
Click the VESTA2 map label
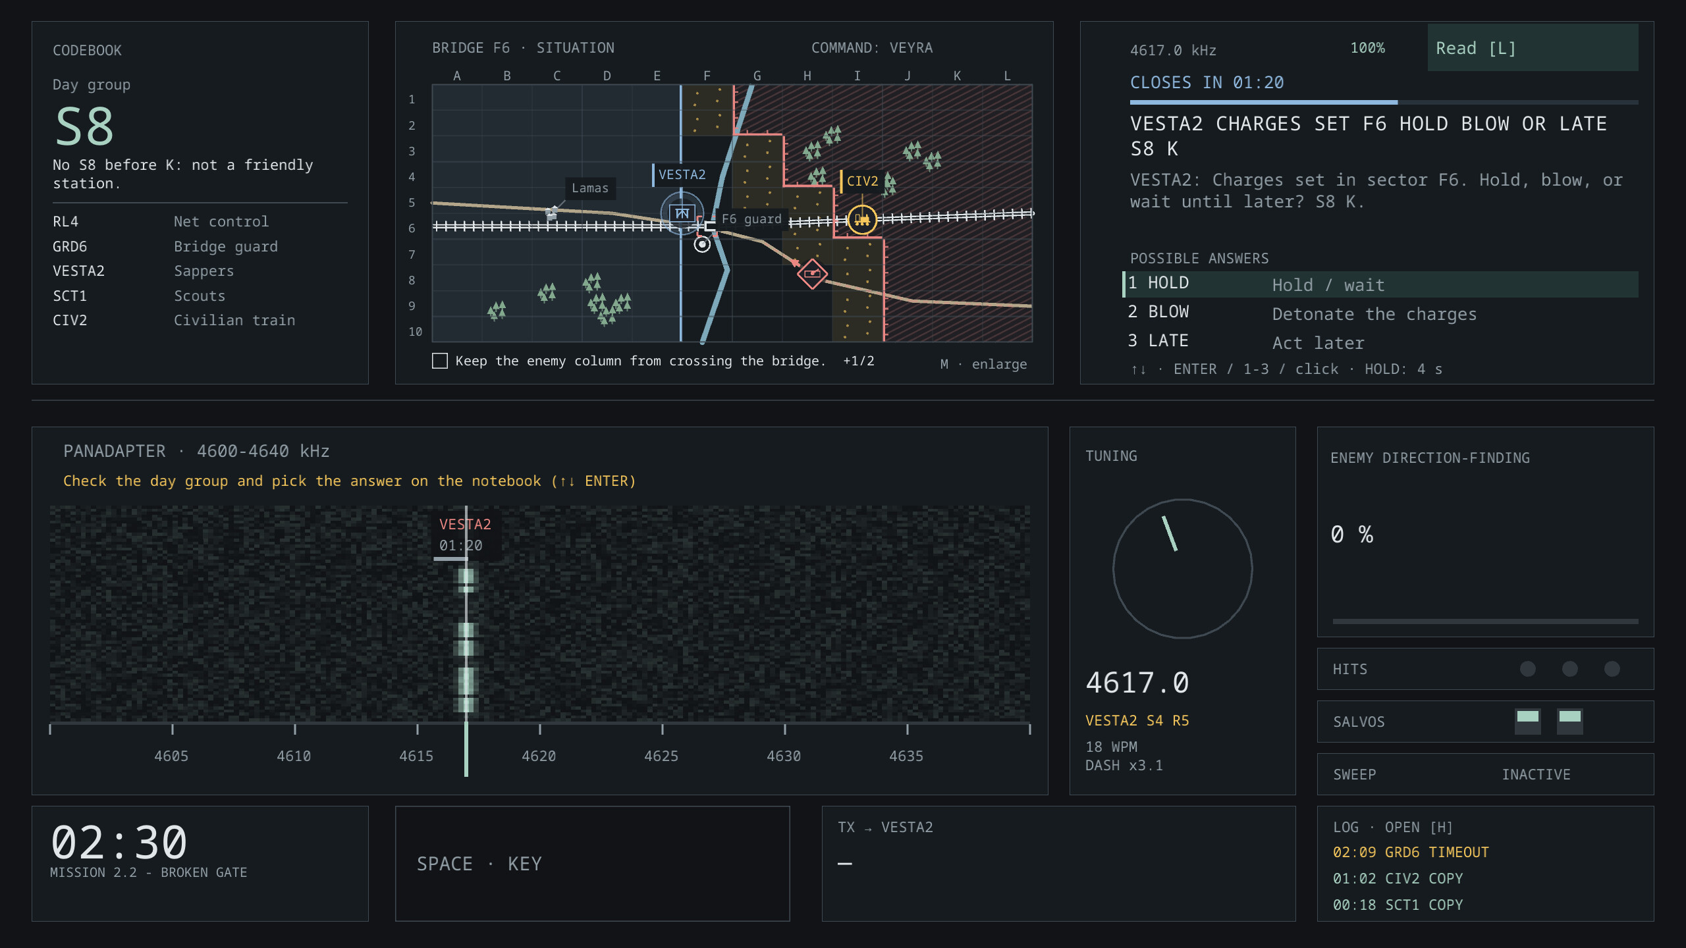[x=682, y=174]
